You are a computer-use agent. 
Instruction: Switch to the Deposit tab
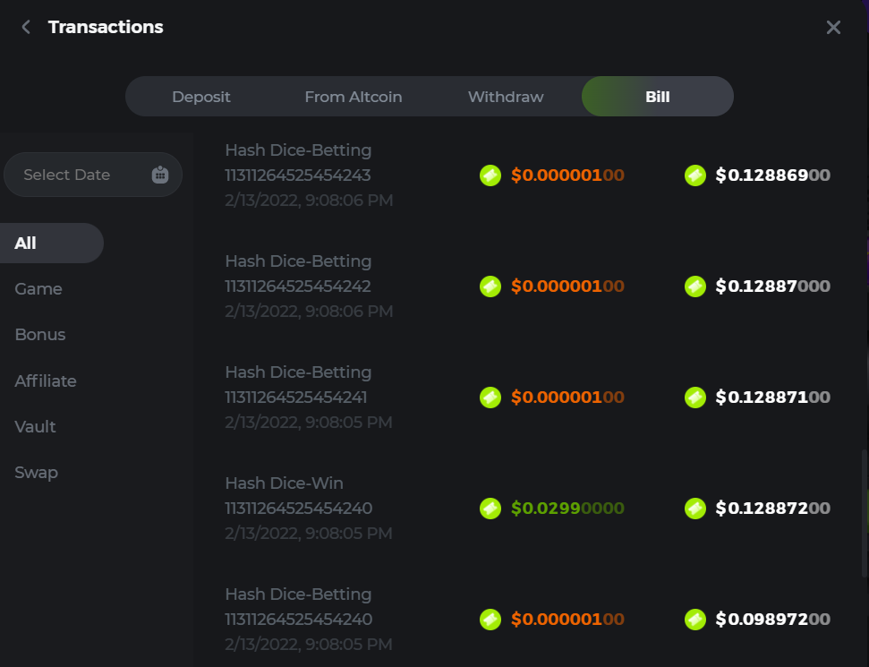click(201, 97)
